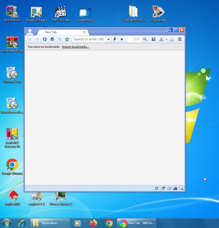Open Google Chrome from the taskbar
Image resolution: width=219 pixels, height=228 pixels.
click(109, 223)
